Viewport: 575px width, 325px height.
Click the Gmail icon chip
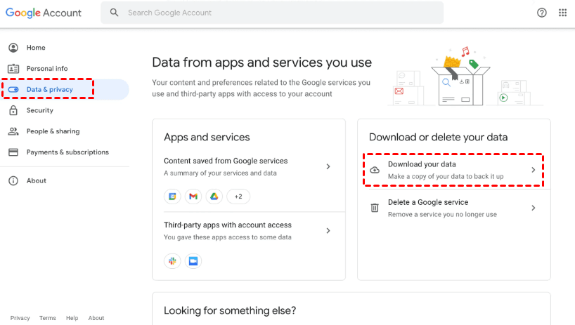[x=193, y=197]
